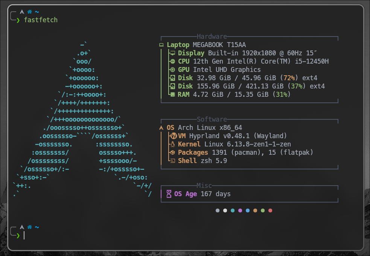
Task: Click the Hardware section title
Action: (x=212, y=37)
